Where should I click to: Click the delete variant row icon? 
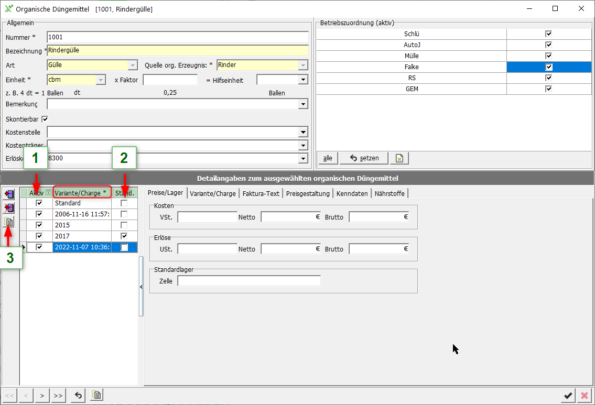9,208
